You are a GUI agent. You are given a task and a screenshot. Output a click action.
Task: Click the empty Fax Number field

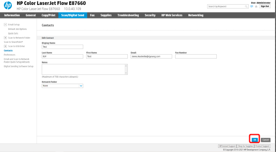[196, 56]
